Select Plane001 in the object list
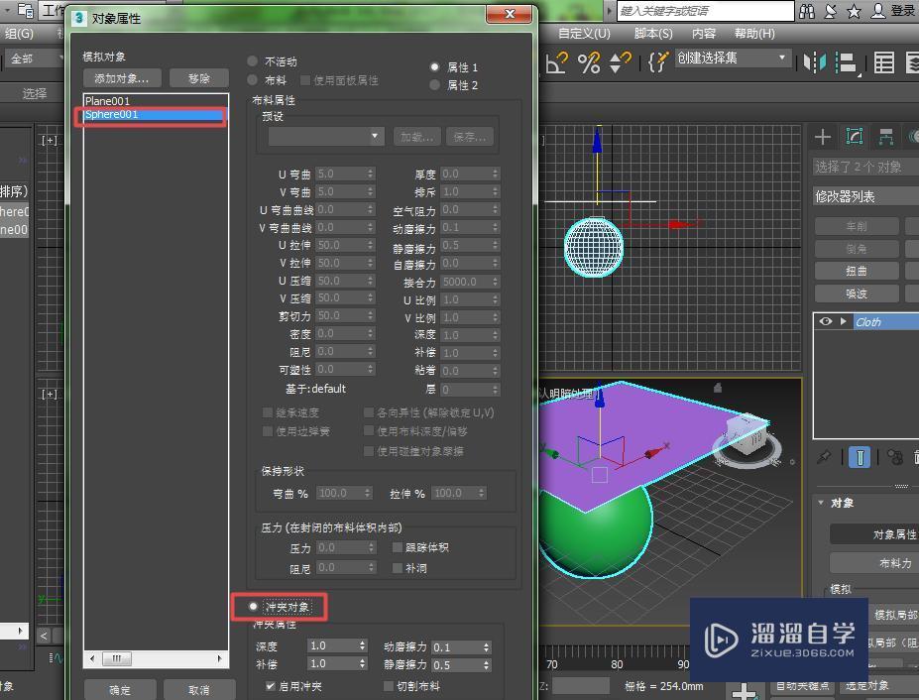This screenshot has height=700, width=919. pos(156,101)
